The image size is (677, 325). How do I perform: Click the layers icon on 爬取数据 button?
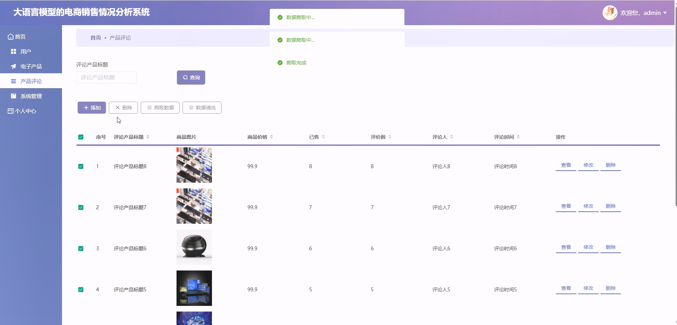tap(150, 108)
